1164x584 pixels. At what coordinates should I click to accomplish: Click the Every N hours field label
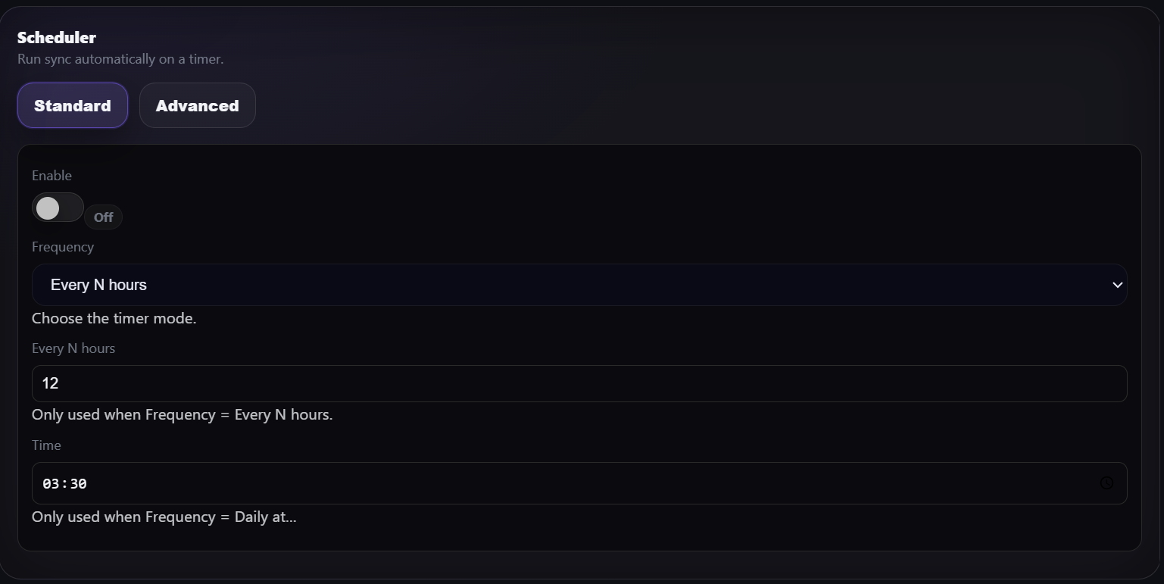[x=73, y=348]
